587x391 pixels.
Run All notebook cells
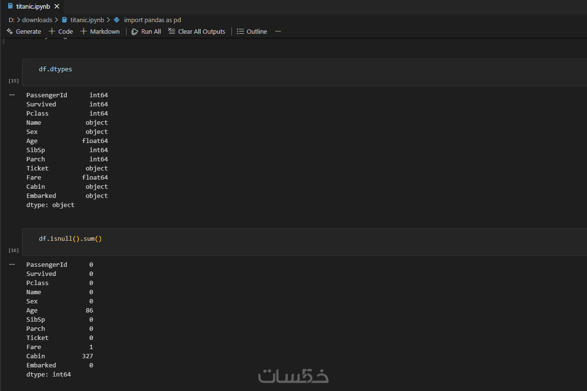[x=146, y=31]
